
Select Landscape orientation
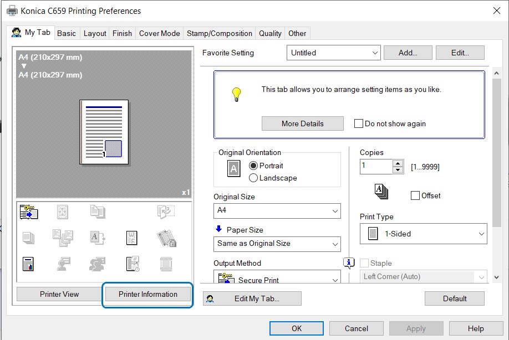(x=254, y=178)
